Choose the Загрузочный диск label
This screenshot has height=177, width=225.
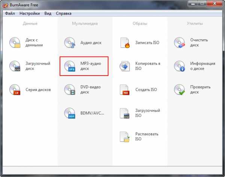(38, 66)
